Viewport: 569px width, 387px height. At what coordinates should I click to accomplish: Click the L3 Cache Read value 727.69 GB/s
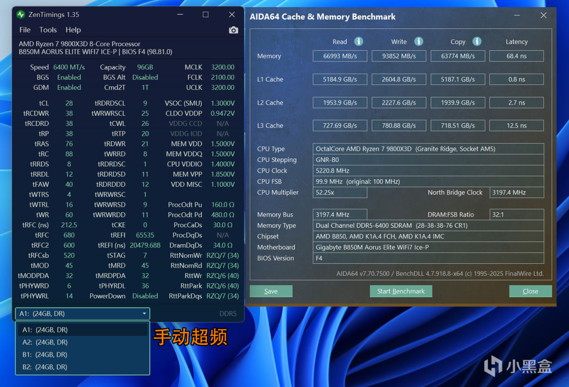(x=340, y=125)
